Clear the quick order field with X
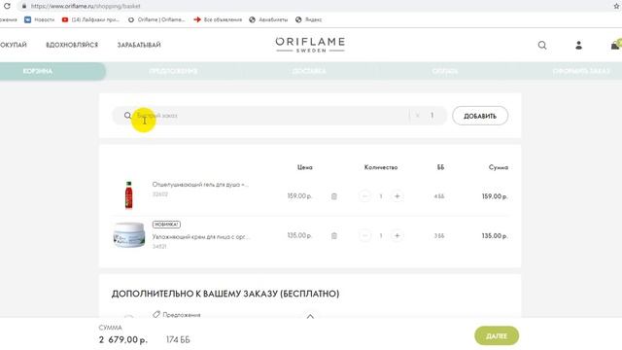Viewport: 622px width, 350px height. (417, 116)
